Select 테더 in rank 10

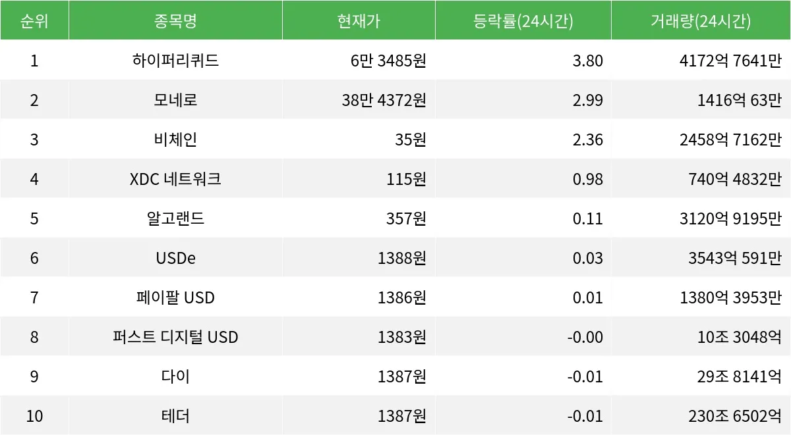tap(175, 416)
